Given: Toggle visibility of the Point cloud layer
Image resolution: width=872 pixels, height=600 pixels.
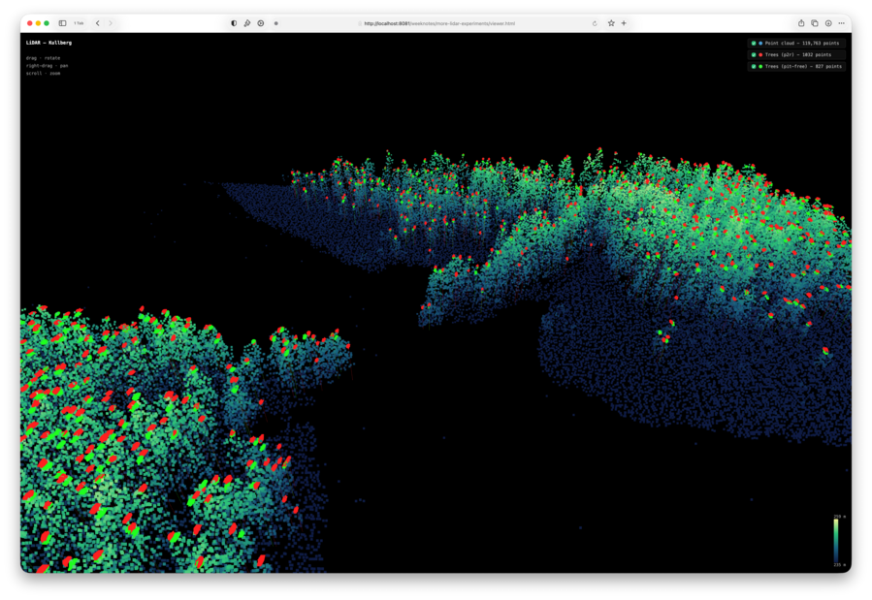Looking at the screenshot, I should [x=754, y=44].
